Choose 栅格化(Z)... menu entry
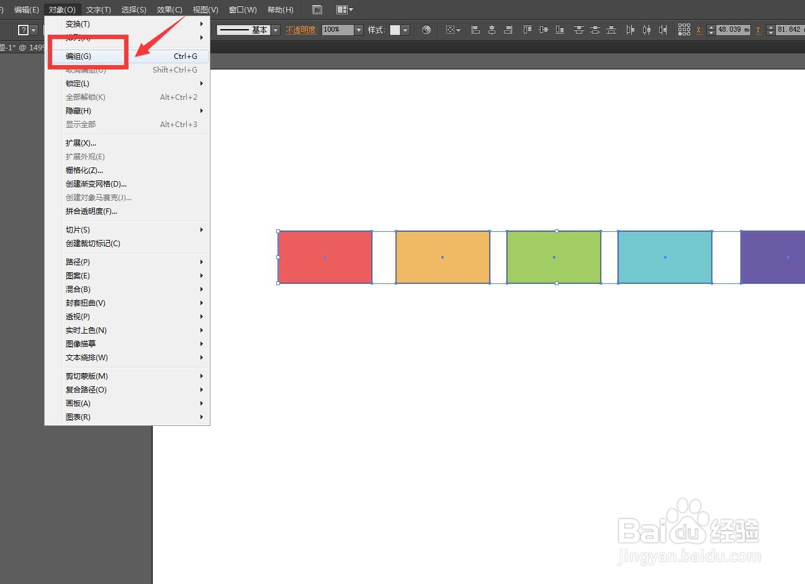 (x=127, y=170)
